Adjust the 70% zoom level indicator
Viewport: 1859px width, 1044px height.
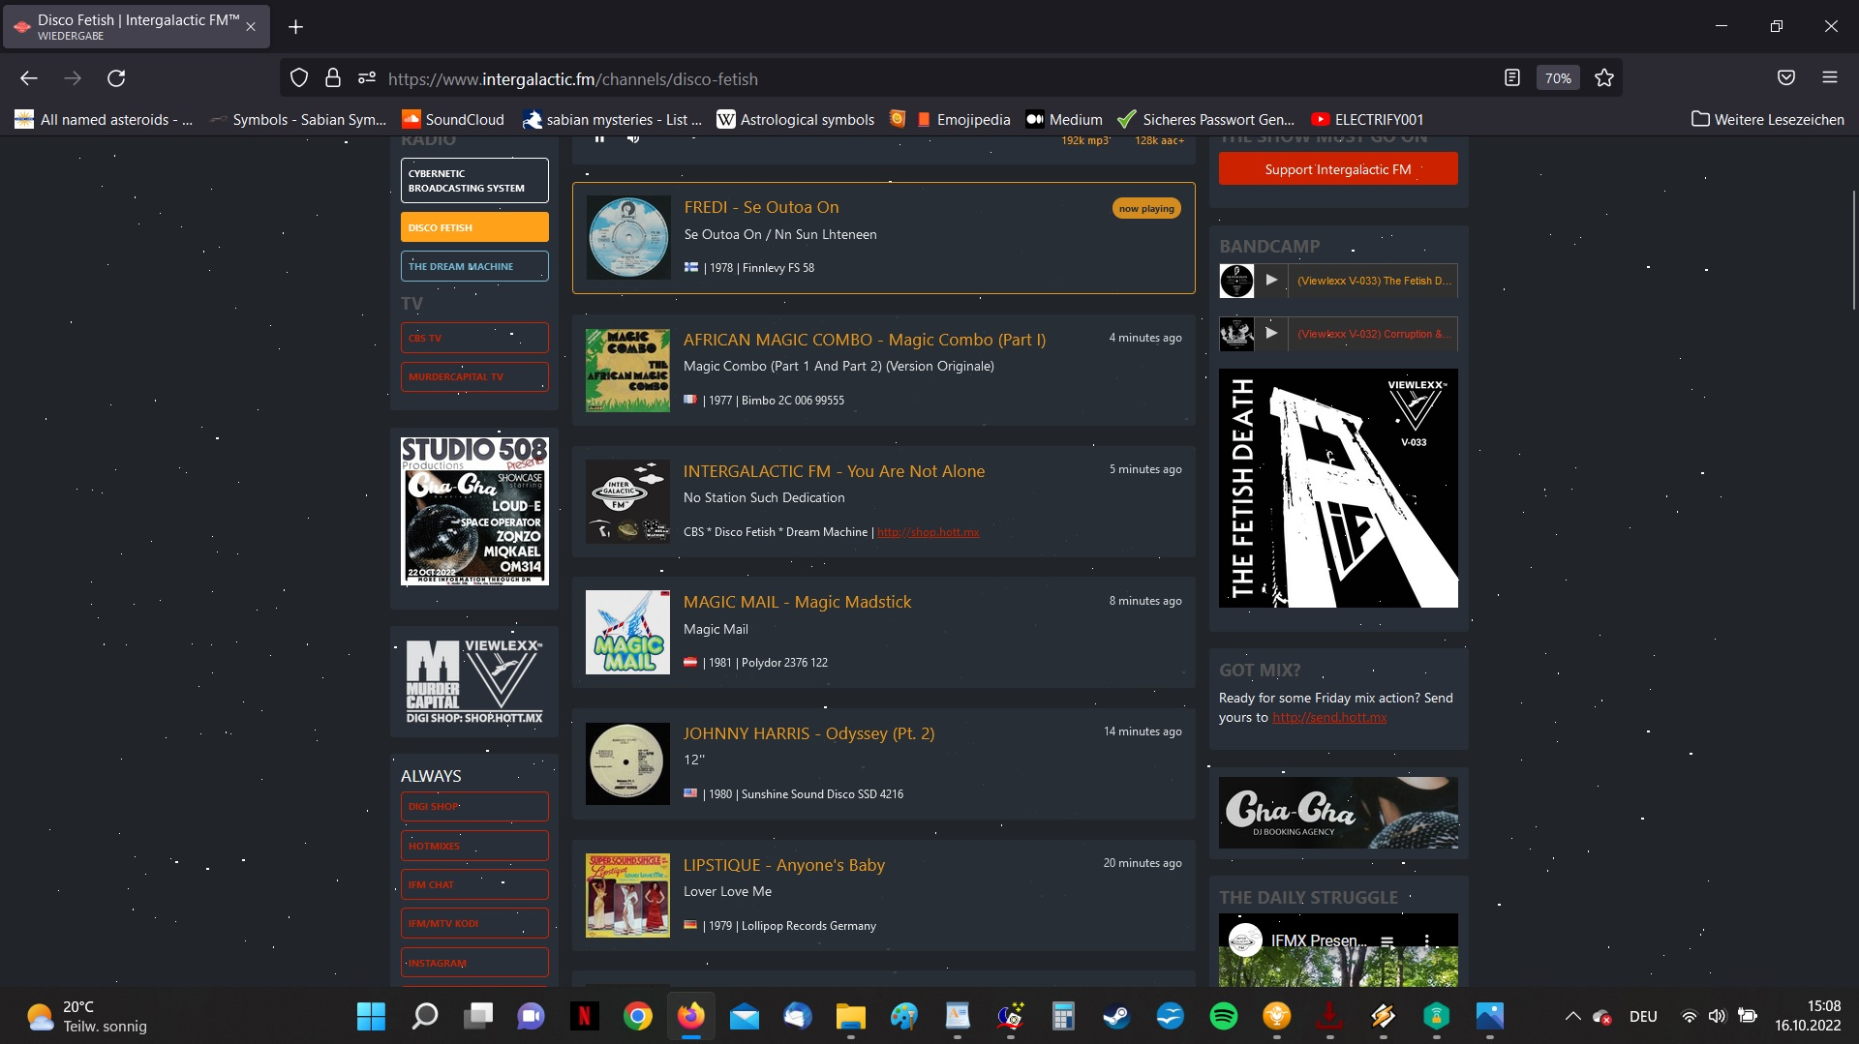coord(1557,78)
